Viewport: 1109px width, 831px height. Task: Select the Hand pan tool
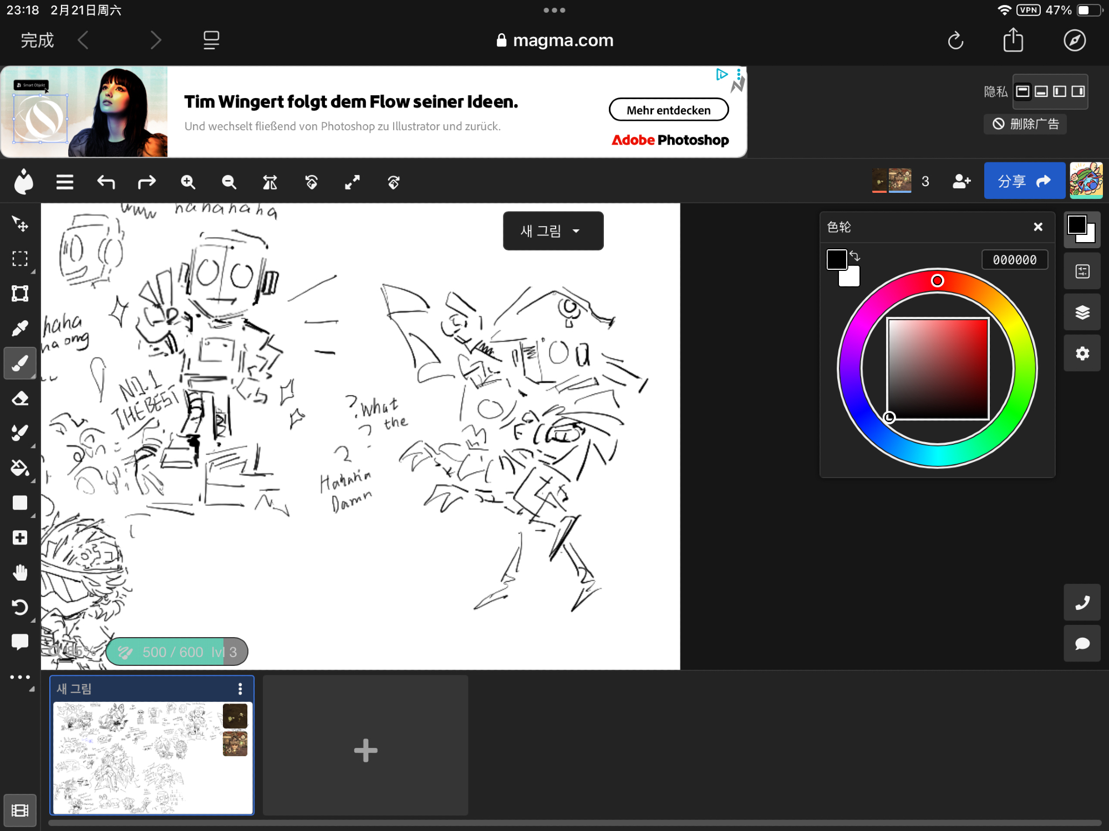point(20,572)
